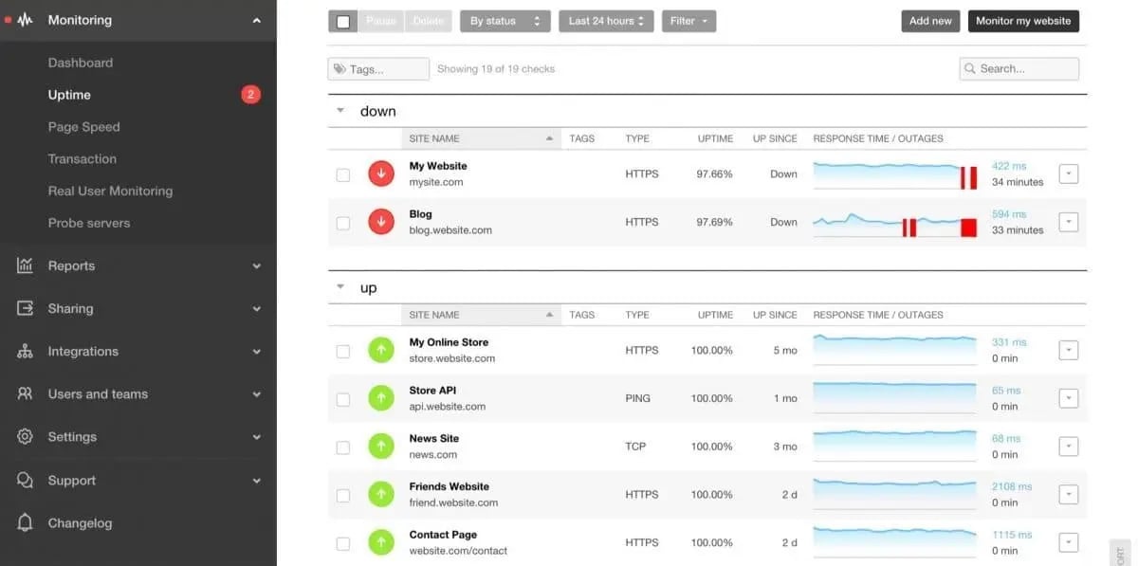The height and width of the screenshot is (566, 1138).
Task: Open the Last 24 hours dropdown
Action: [606, 20]
